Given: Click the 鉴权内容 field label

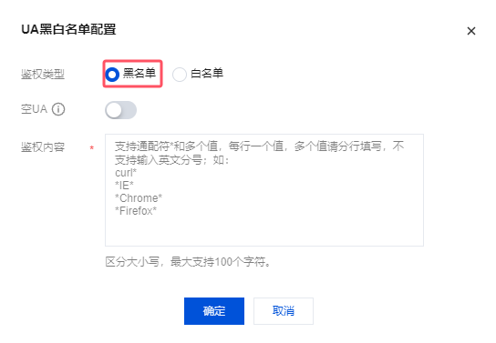Looking at the screenshot, I should [43, 147].
